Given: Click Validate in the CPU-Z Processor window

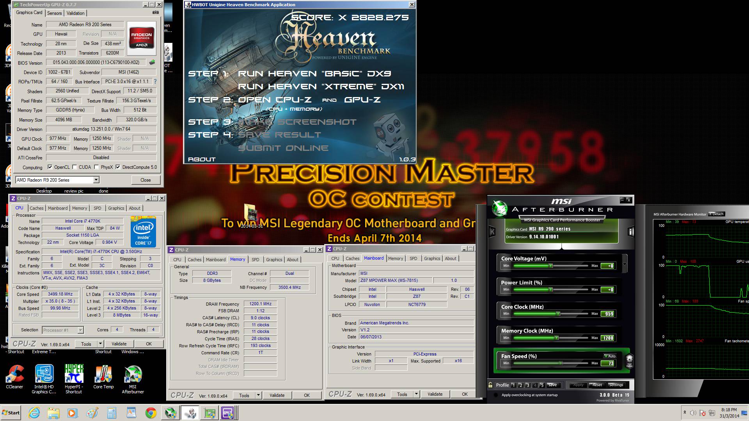Looking at the screenshot, I should (119, 344).
